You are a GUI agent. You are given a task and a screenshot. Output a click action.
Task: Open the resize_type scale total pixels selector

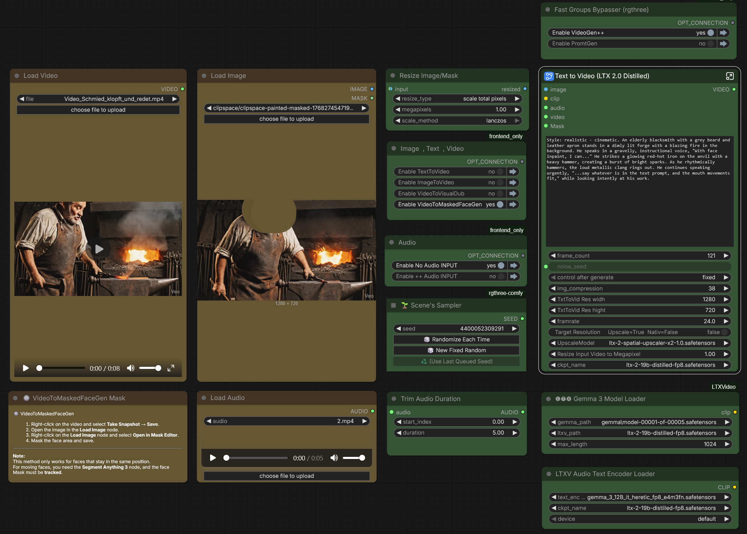pyautogui.click(x=457, y=99)
